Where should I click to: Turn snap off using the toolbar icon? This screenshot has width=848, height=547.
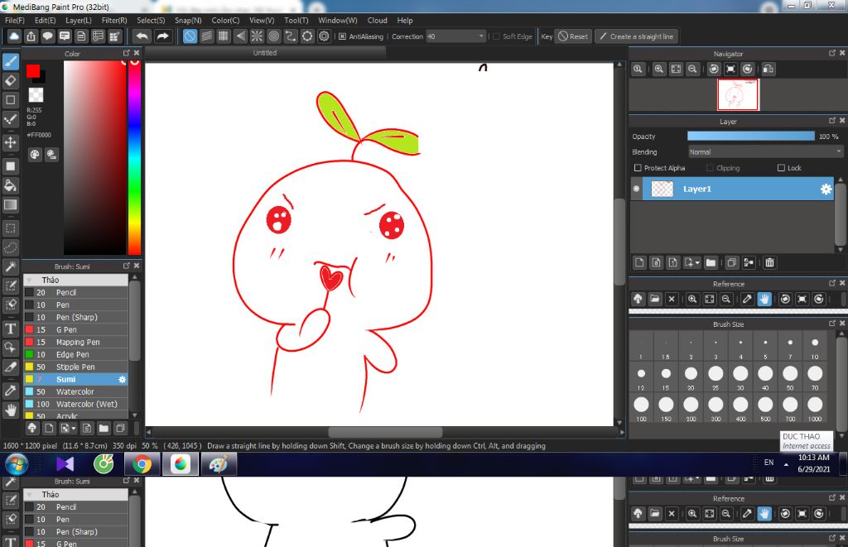[x=190, y=36]
